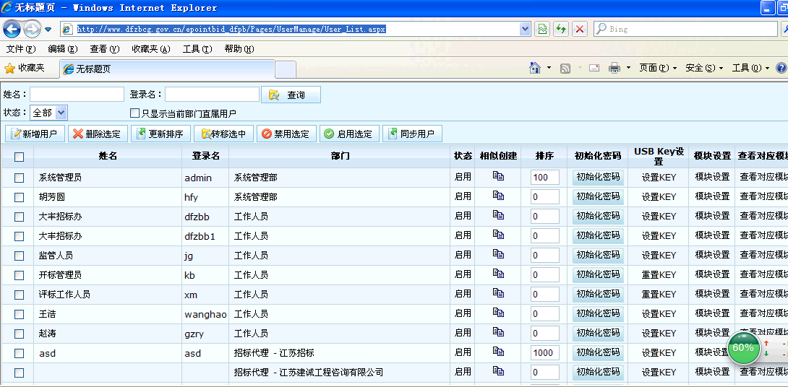
Task: Click the 姓名 search input field
Action: tap(77, 95)
